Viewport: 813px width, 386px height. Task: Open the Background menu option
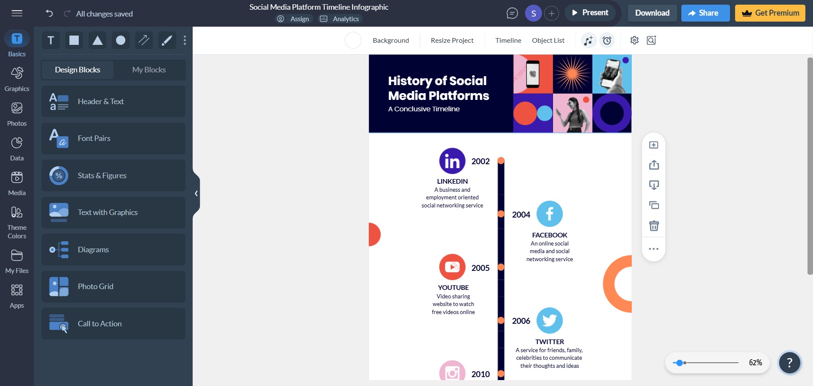(x=391, y=40)
